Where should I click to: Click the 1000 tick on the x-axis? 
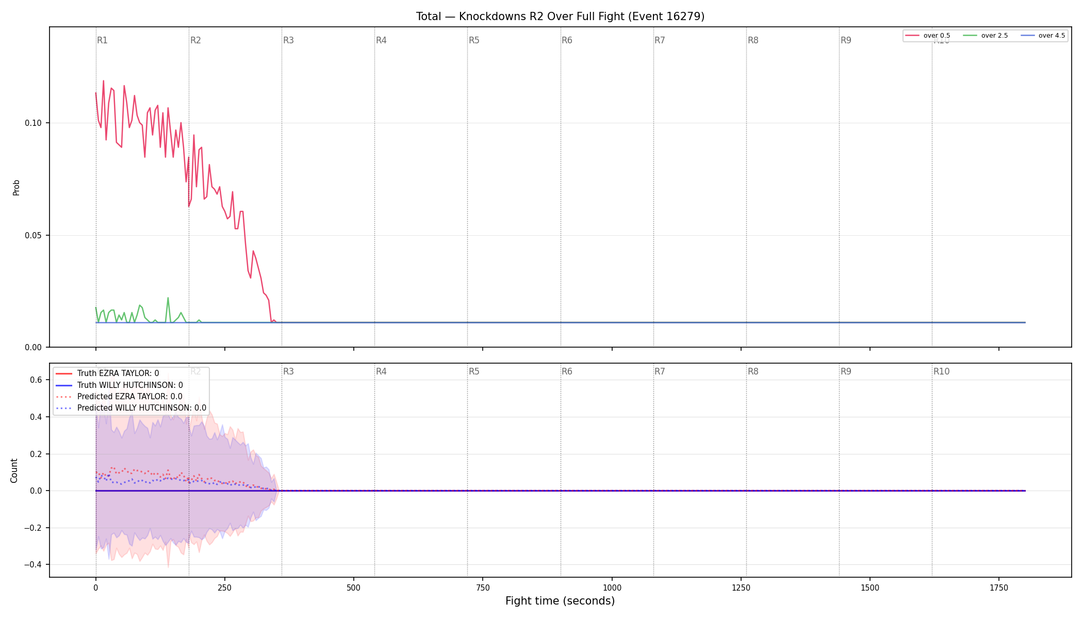(612, 588)
